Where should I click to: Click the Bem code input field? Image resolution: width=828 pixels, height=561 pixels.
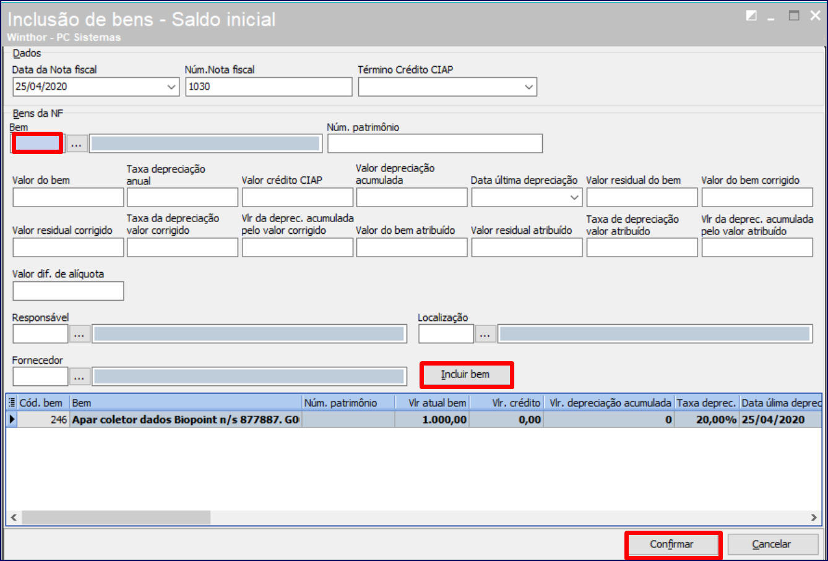38,143
